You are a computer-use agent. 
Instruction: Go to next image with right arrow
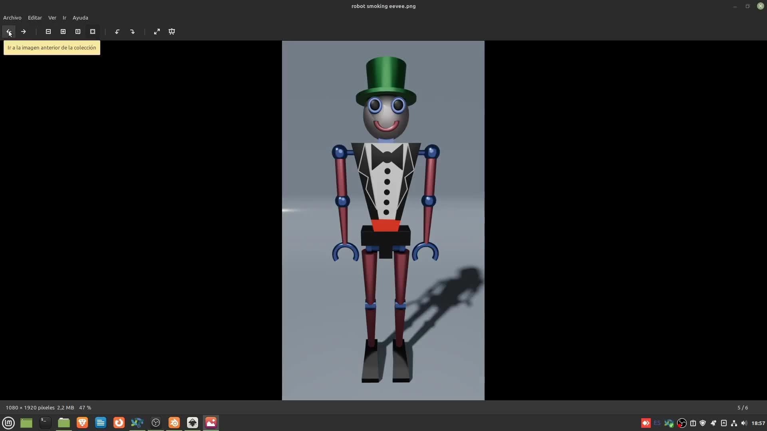click(24, 32)
